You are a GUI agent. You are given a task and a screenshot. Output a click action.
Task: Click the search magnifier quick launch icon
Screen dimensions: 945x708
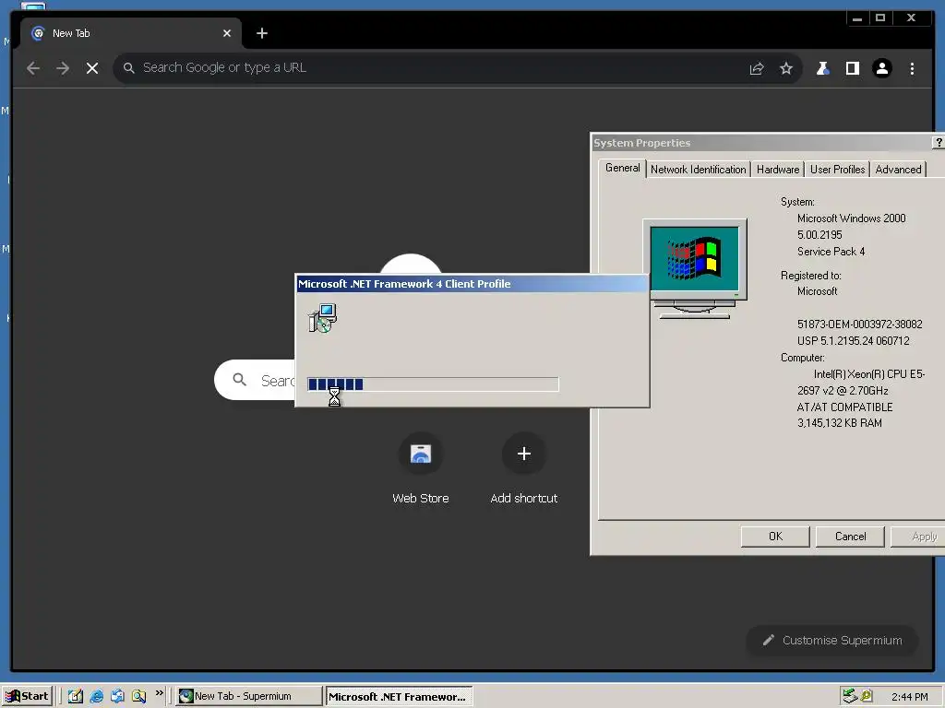pyautogui.click(x=138, y=696)
